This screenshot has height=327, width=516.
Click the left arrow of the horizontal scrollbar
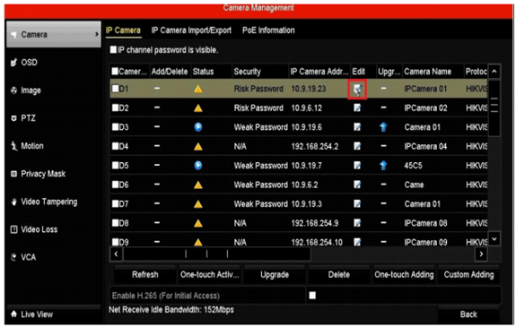click(x=116, y=254)
